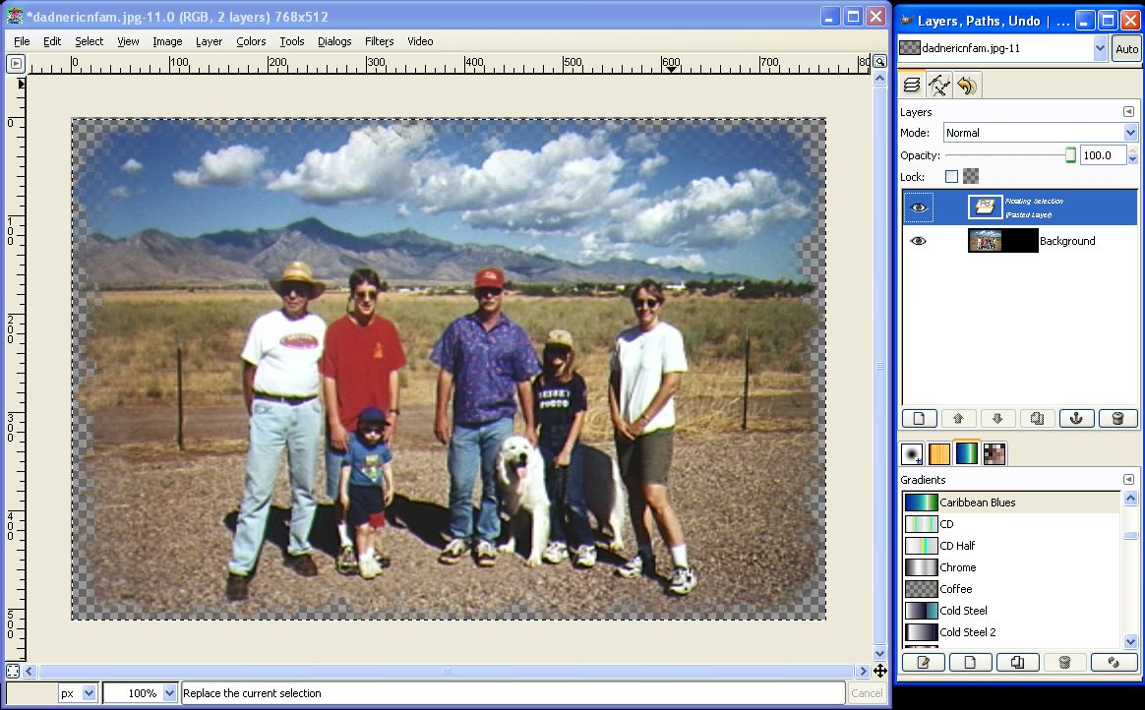Switch to the Brushes tab icon
This screenshot has width=1145, height=710.
(x=912, y=453)
